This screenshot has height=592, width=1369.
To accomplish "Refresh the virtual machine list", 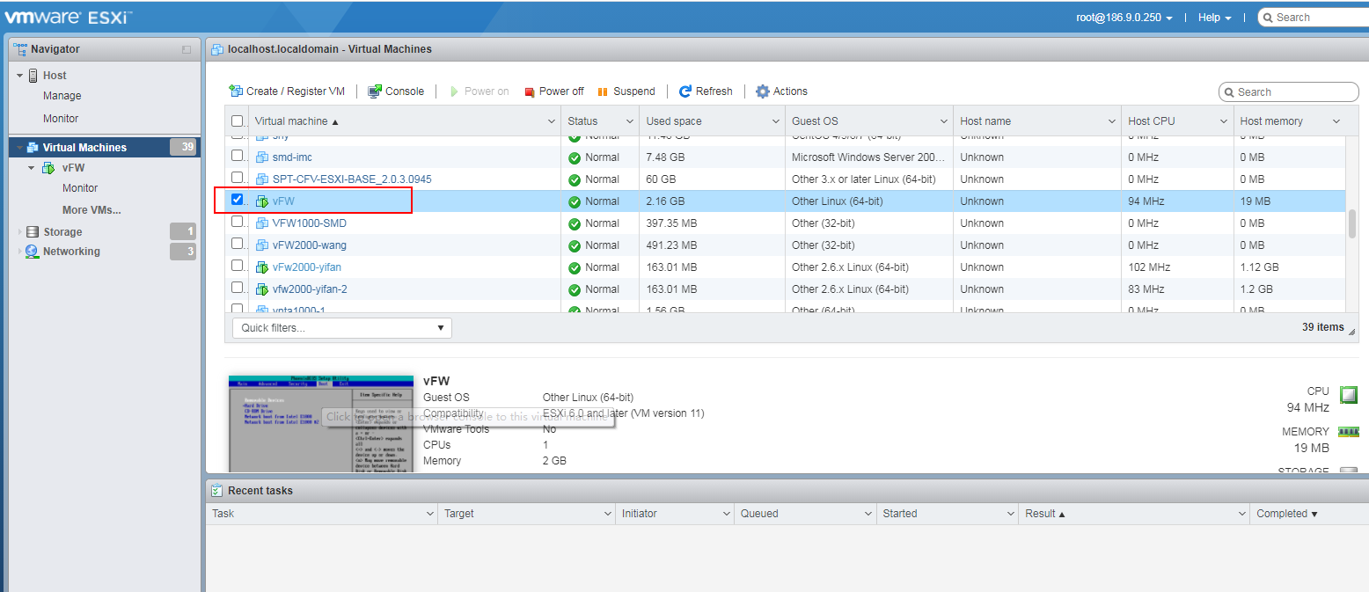I will tap(706, 91).
